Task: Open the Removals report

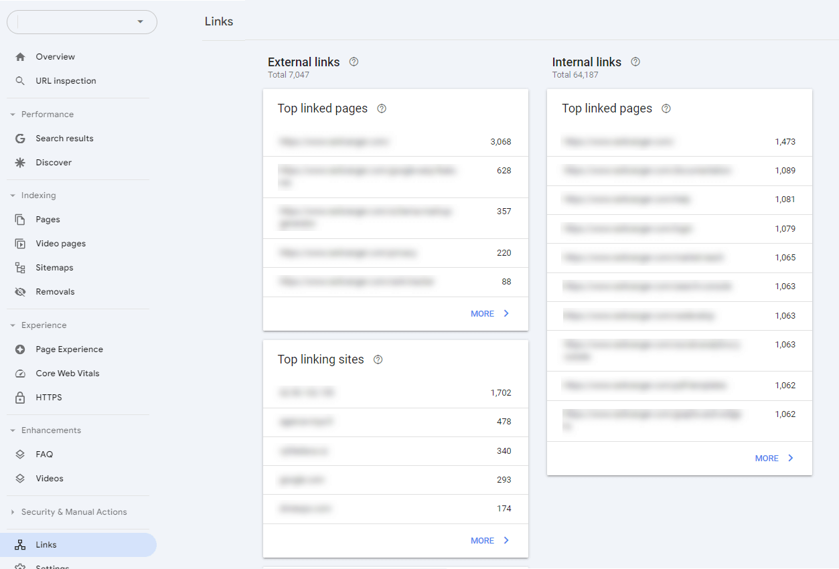Action: click(54, 291)
